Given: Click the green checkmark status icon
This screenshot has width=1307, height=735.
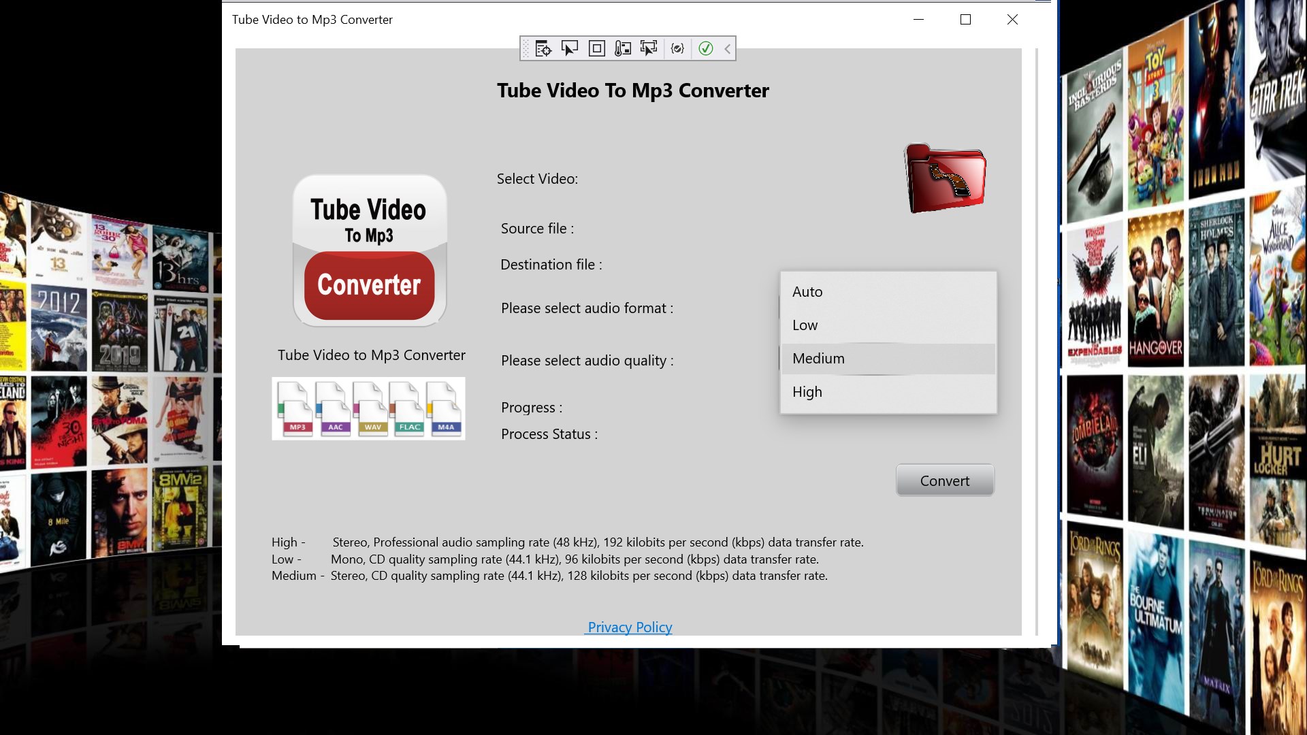Looking at the screenshot, I should (706, 48).
